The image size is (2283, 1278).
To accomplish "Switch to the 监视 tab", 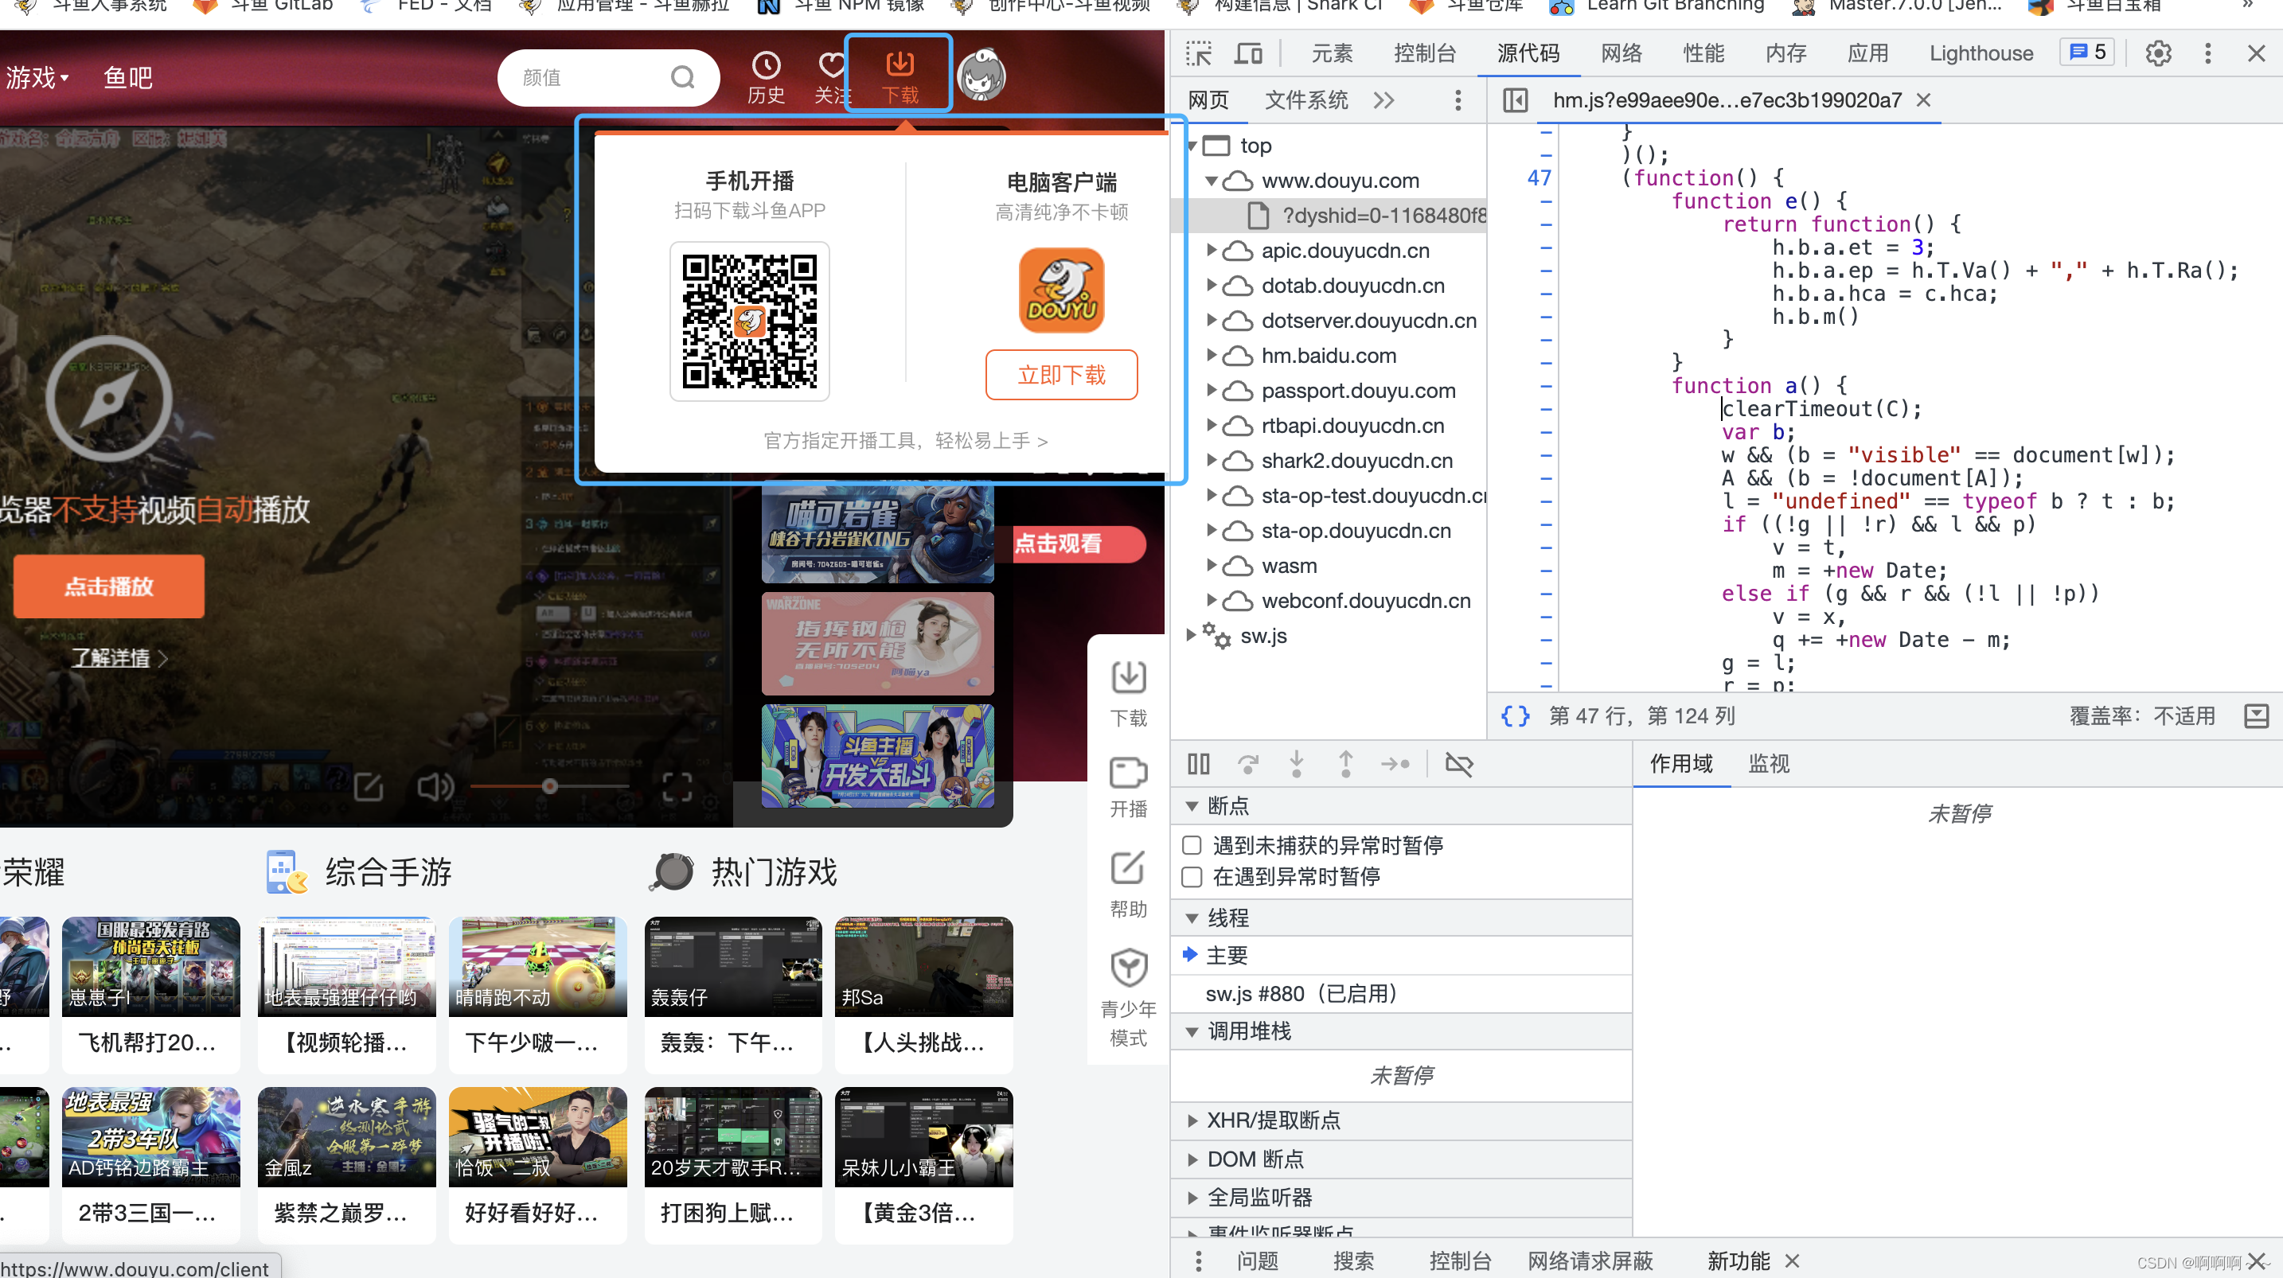I will (x=1768, y=763).
